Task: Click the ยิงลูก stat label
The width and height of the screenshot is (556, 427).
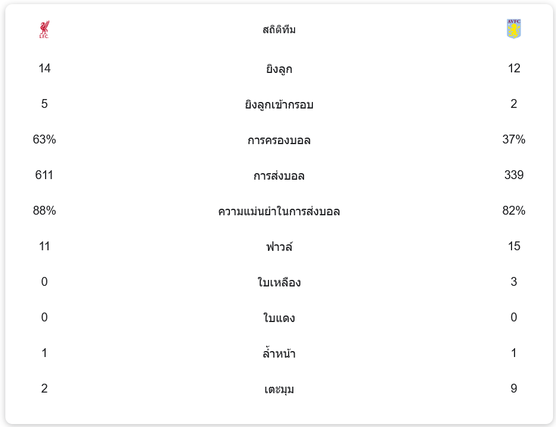Action: [x=279, y=69]
